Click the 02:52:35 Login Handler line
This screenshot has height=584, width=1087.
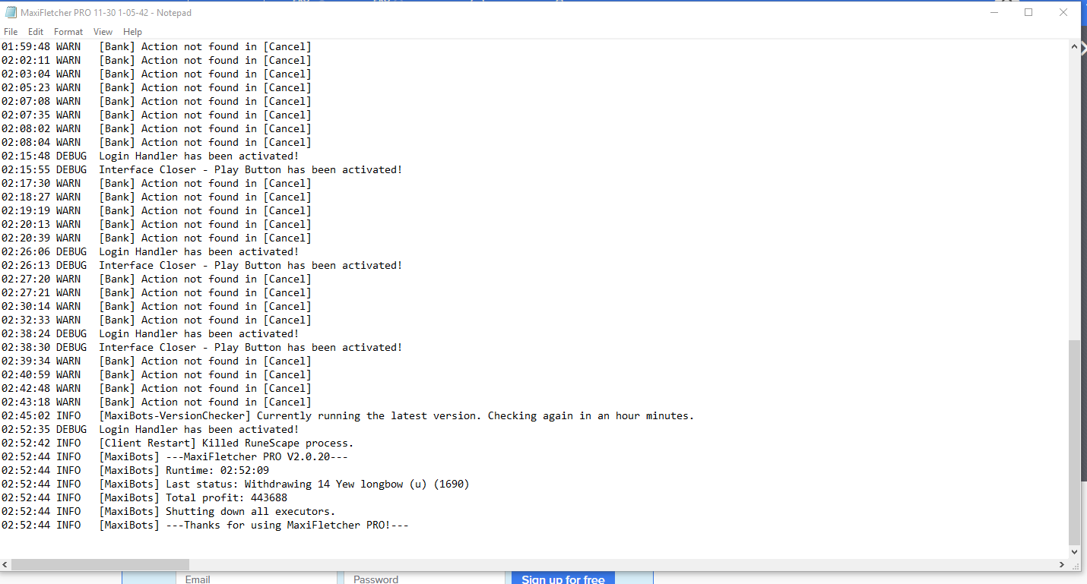(x=151, y=429)
